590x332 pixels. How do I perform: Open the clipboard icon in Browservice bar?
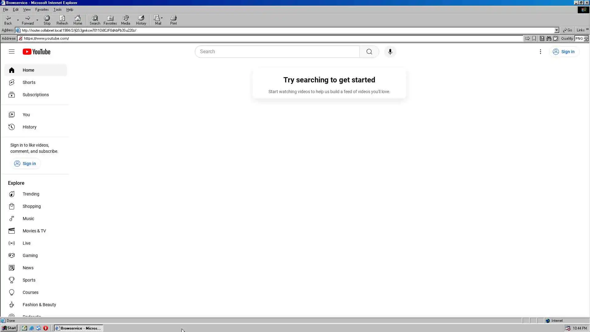[556, 38]
